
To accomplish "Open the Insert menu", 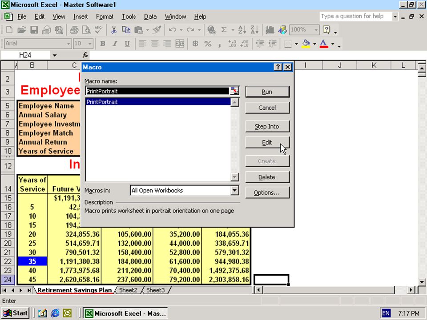I will 81,16.
